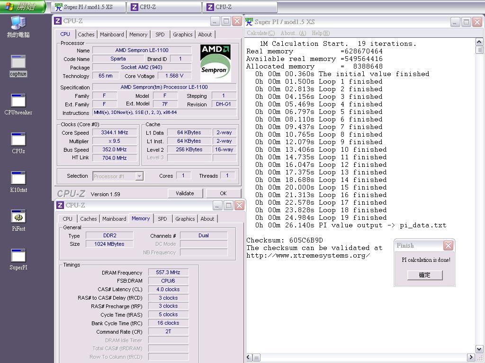
Task: Expand the Processor #1 selection dropdown
Action: click(x=140, y=176)
